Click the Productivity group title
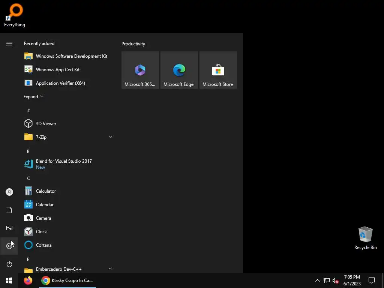Image resolution: width=384 pixels, height=288 pixels. click(x=133, y=44)
